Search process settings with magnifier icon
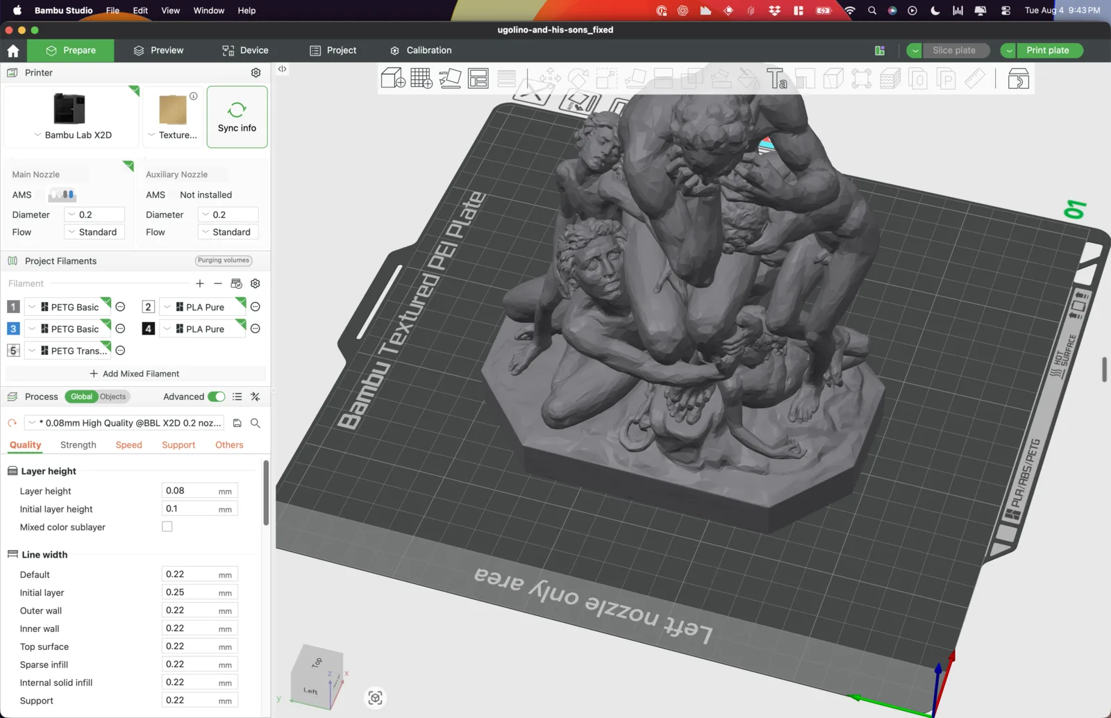Image resolution: width=1111 pixels, height=718 pixels. point(256,423)
